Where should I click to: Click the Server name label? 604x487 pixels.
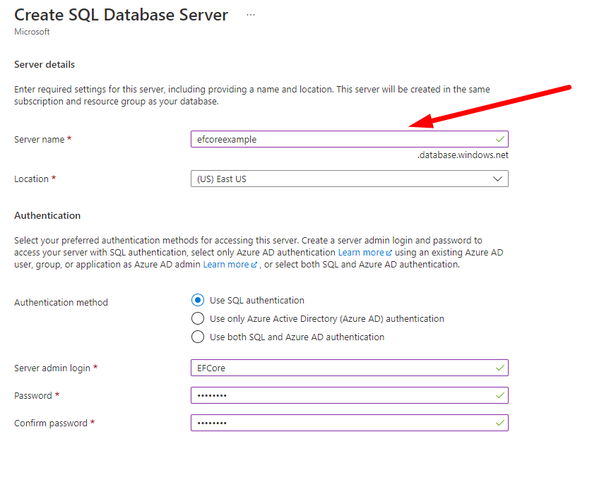[x=39, y=140]
